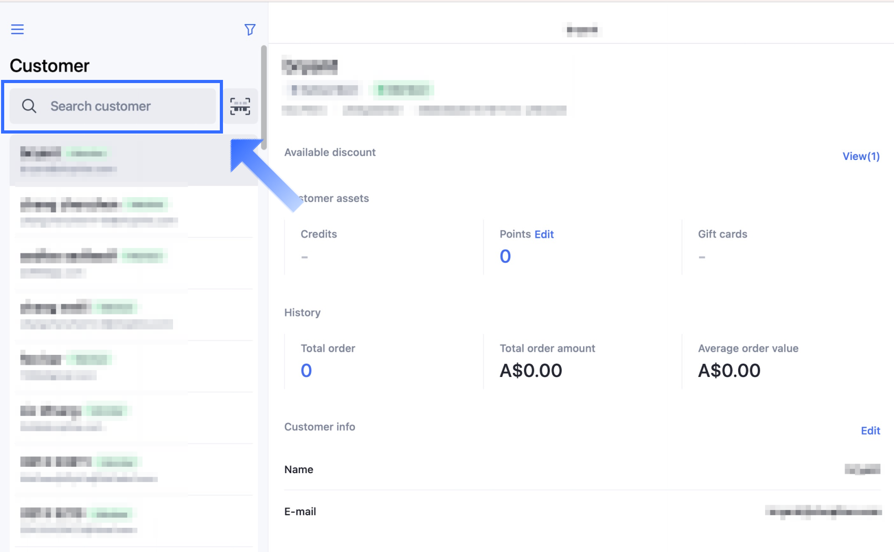Click the Gift cards asset card
The height and width of the screenshot is (552, 894).
[x=781, y=246]
